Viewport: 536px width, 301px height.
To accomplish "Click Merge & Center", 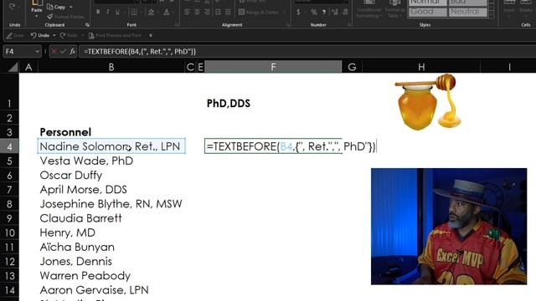I will [259, 13].
